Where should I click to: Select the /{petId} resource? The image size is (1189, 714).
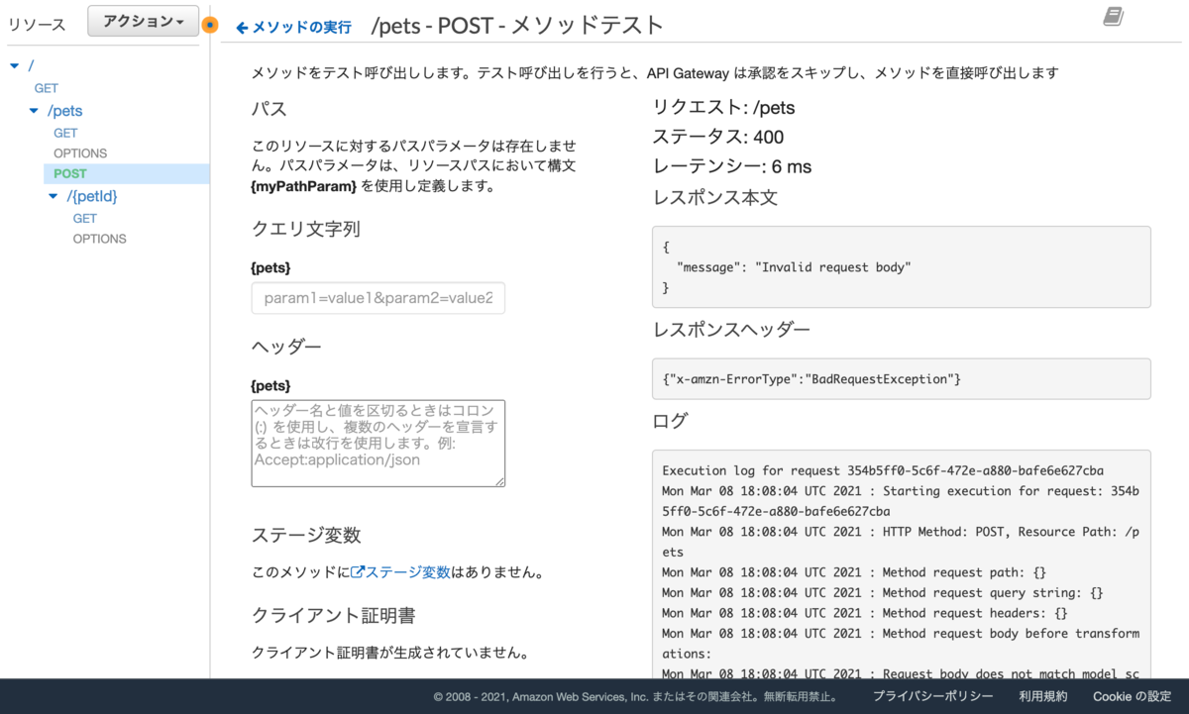click(x=92, y=197)
